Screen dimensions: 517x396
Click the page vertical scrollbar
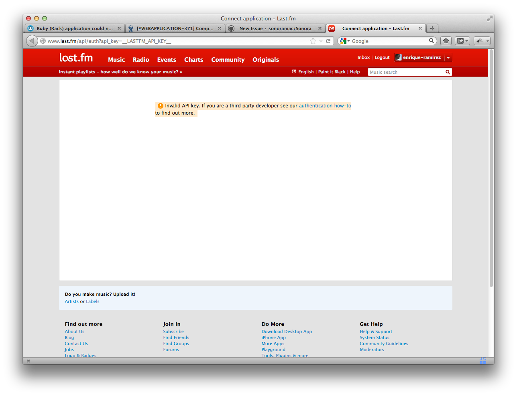point(491,168)
